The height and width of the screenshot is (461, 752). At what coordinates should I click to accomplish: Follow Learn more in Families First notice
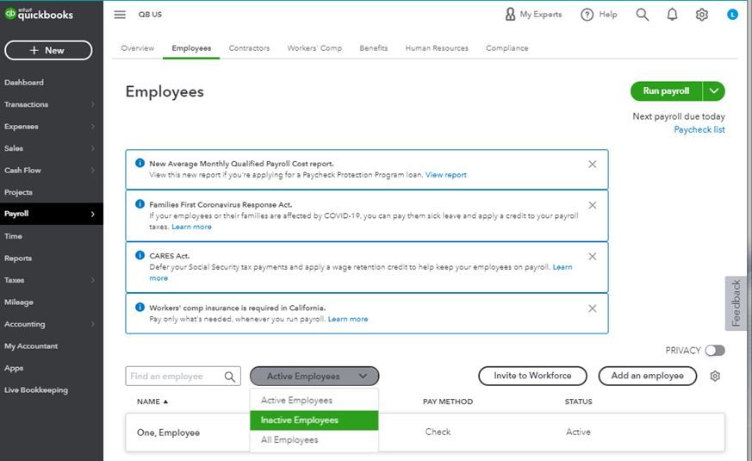[191, 227]
